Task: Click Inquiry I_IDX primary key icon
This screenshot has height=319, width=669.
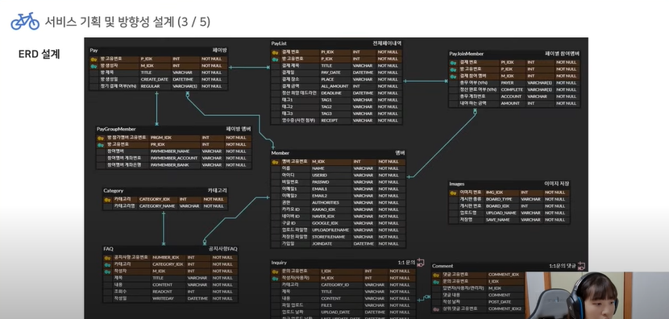Action: click(275, 271)
